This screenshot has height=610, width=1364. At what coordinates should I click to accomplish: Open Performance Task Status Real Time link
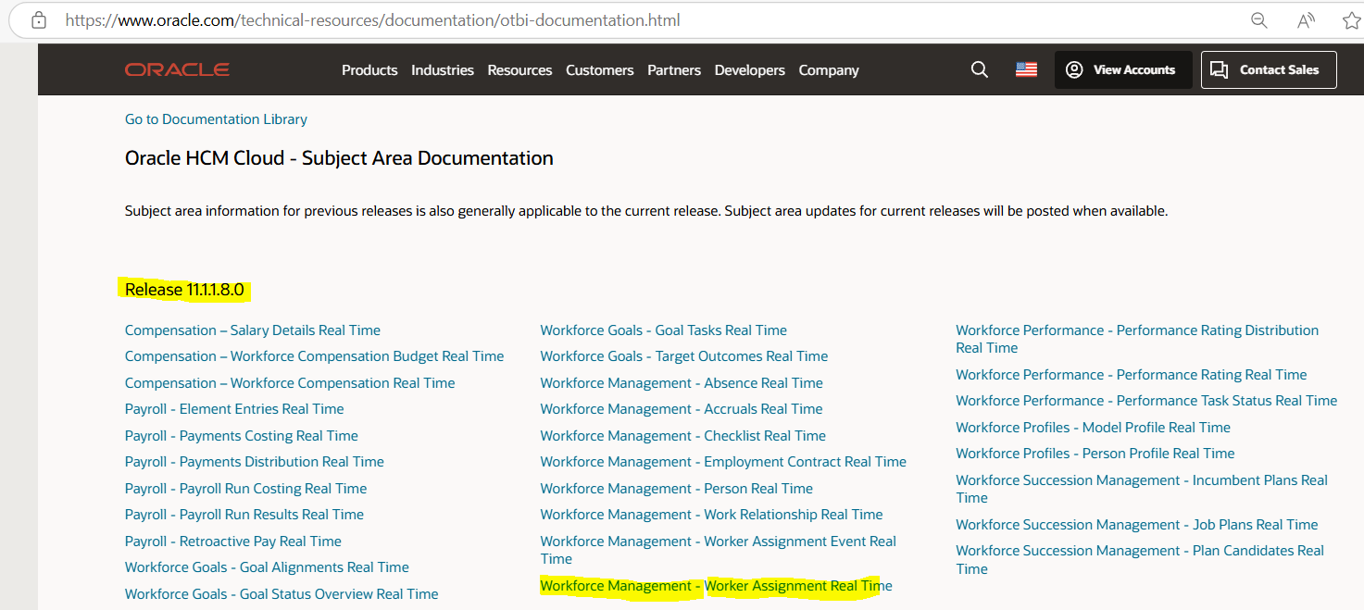click(x=1146, y=401)
